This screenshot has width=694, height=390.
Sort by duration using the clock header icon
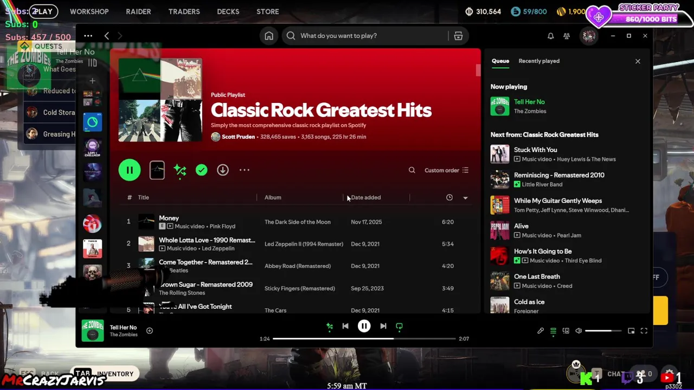(x=449, y=198)
